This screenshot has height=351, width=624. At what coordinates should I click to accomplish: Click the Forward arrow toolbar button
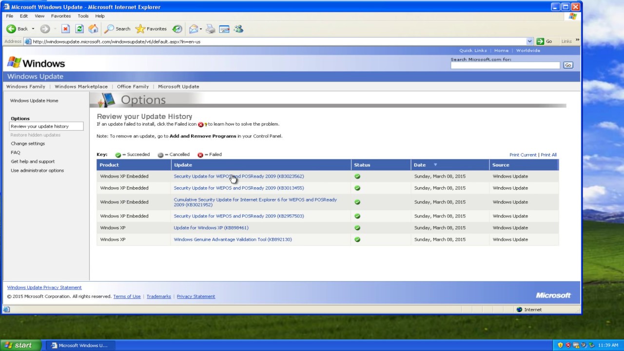click(45, 29)
